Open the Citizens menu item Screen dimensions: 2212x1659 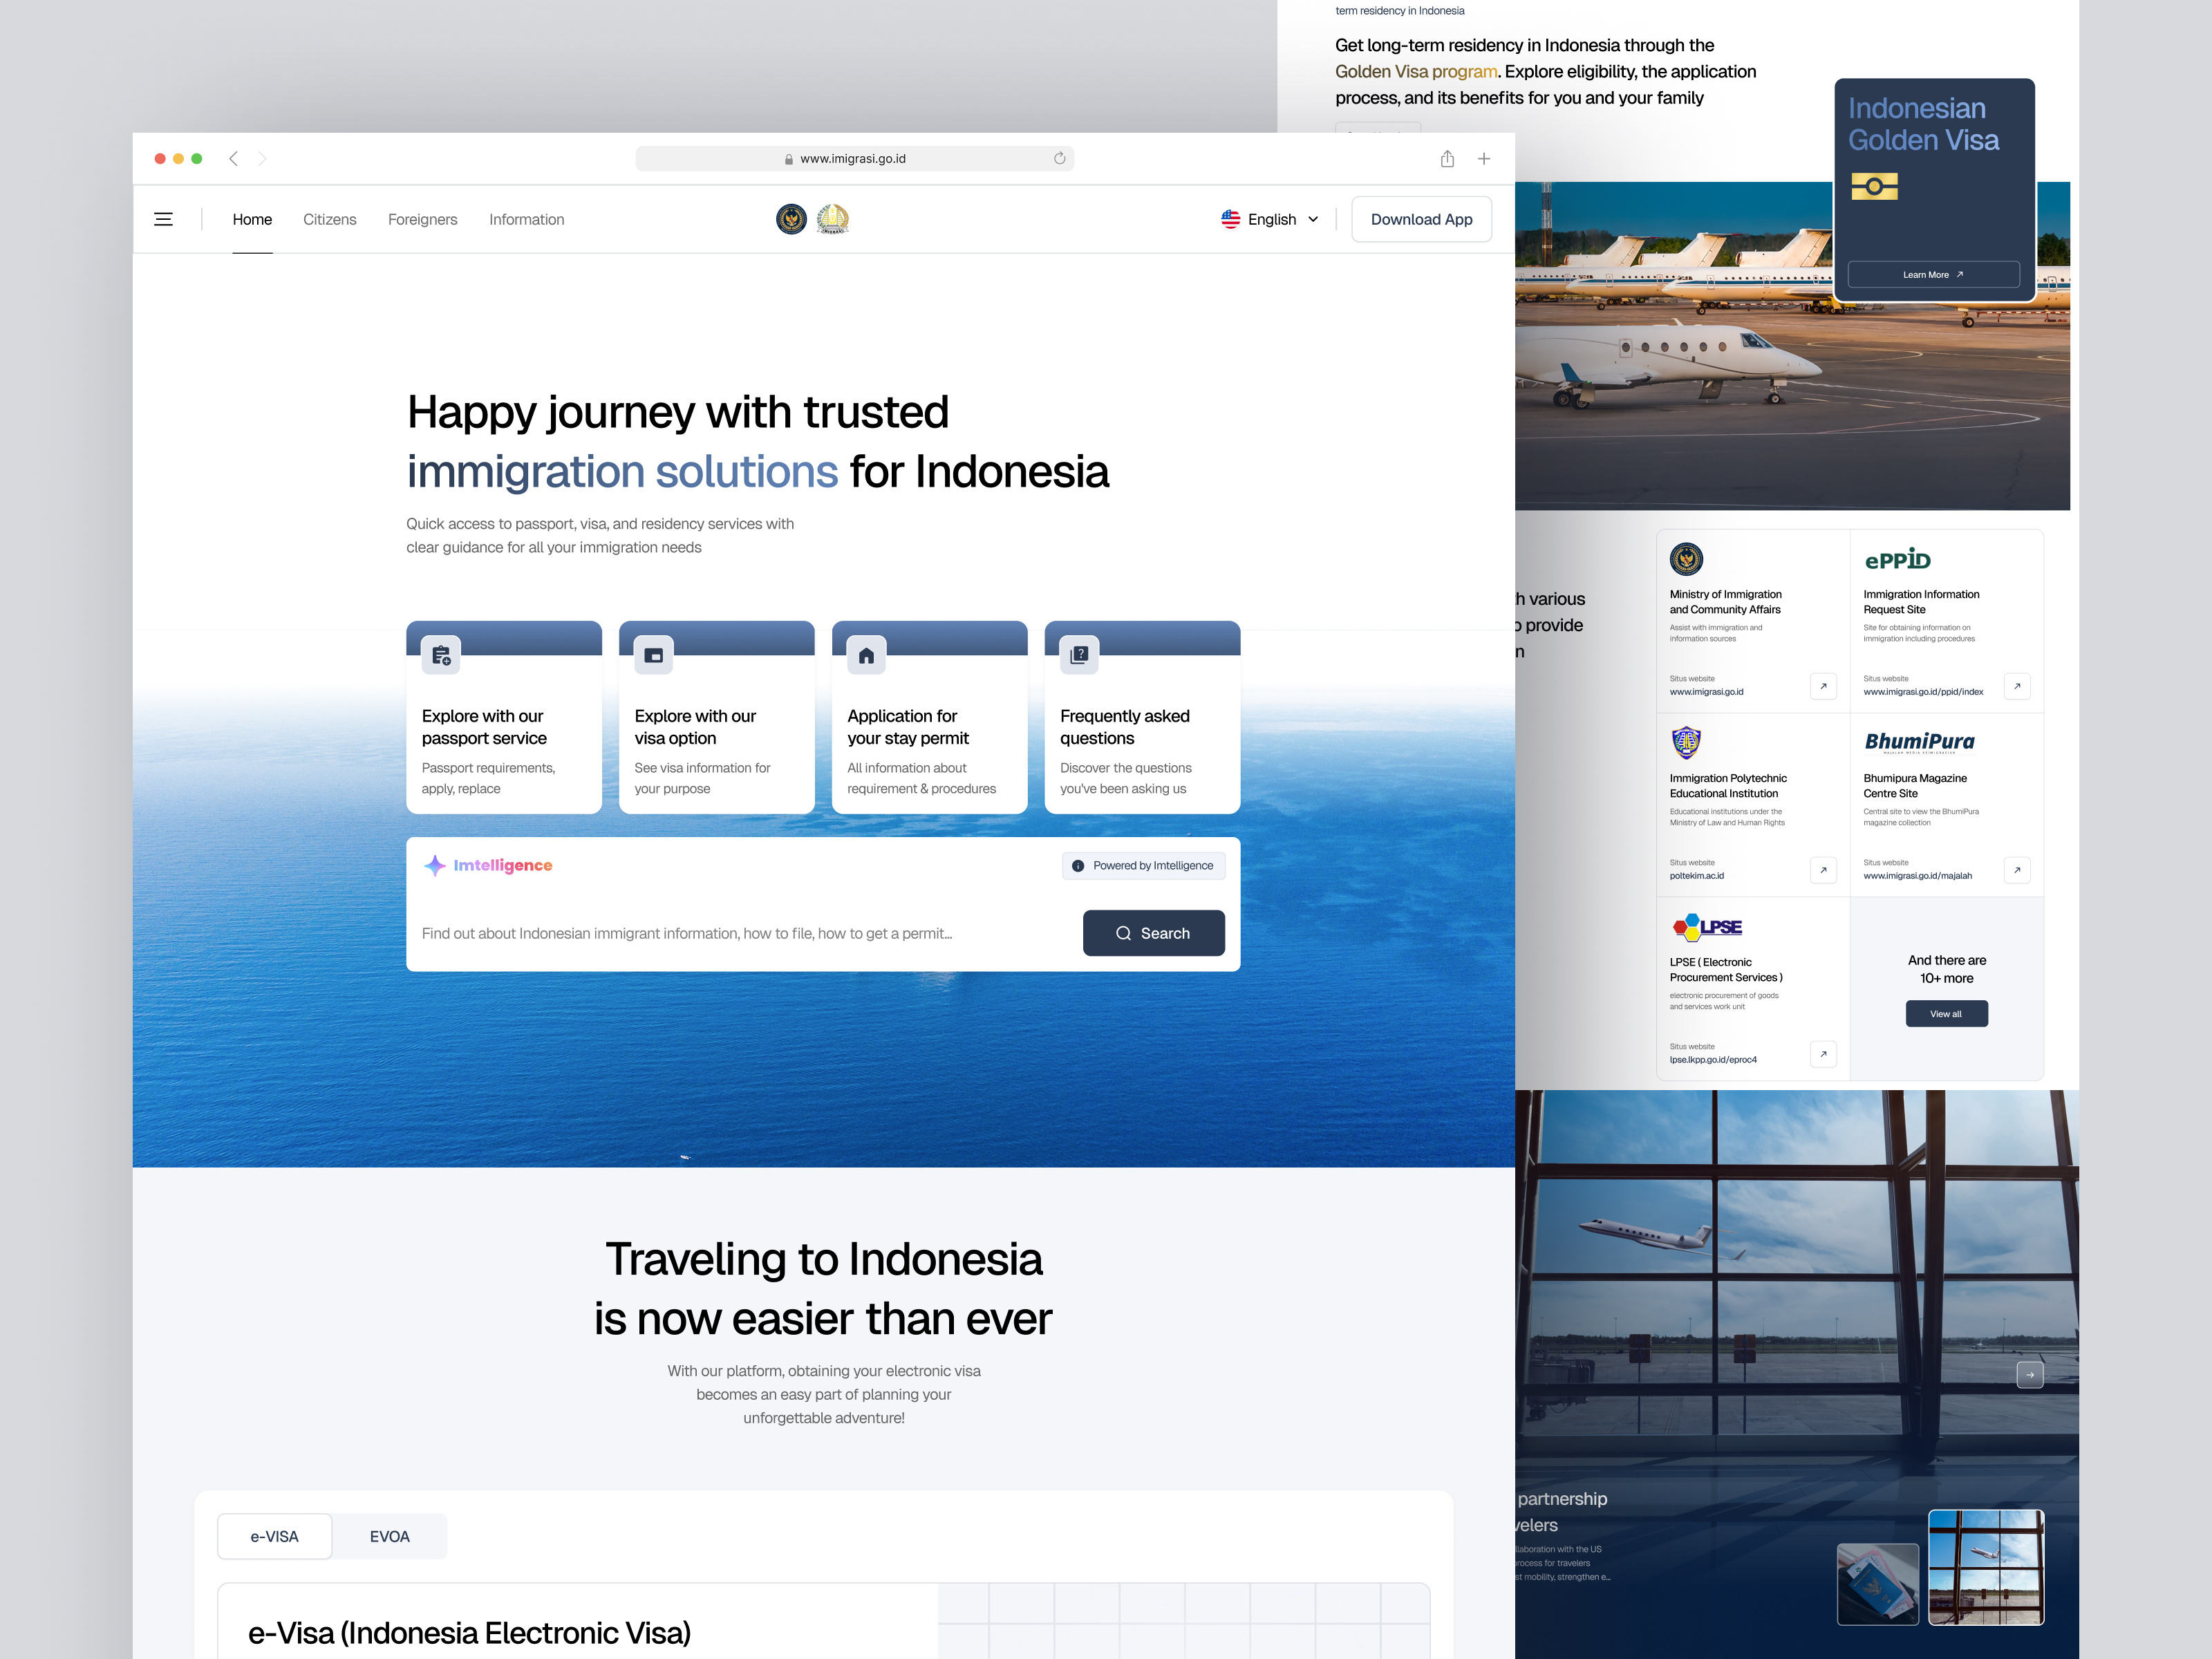[x=329, y=219]
